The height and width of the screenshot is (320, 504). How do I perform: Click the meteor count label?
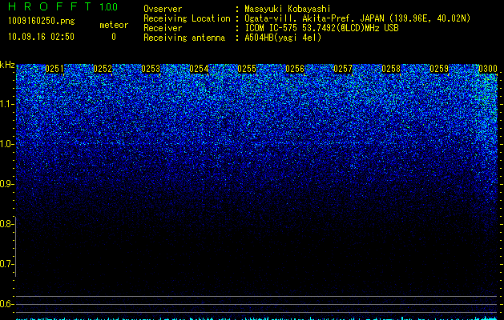coord(114,25)
